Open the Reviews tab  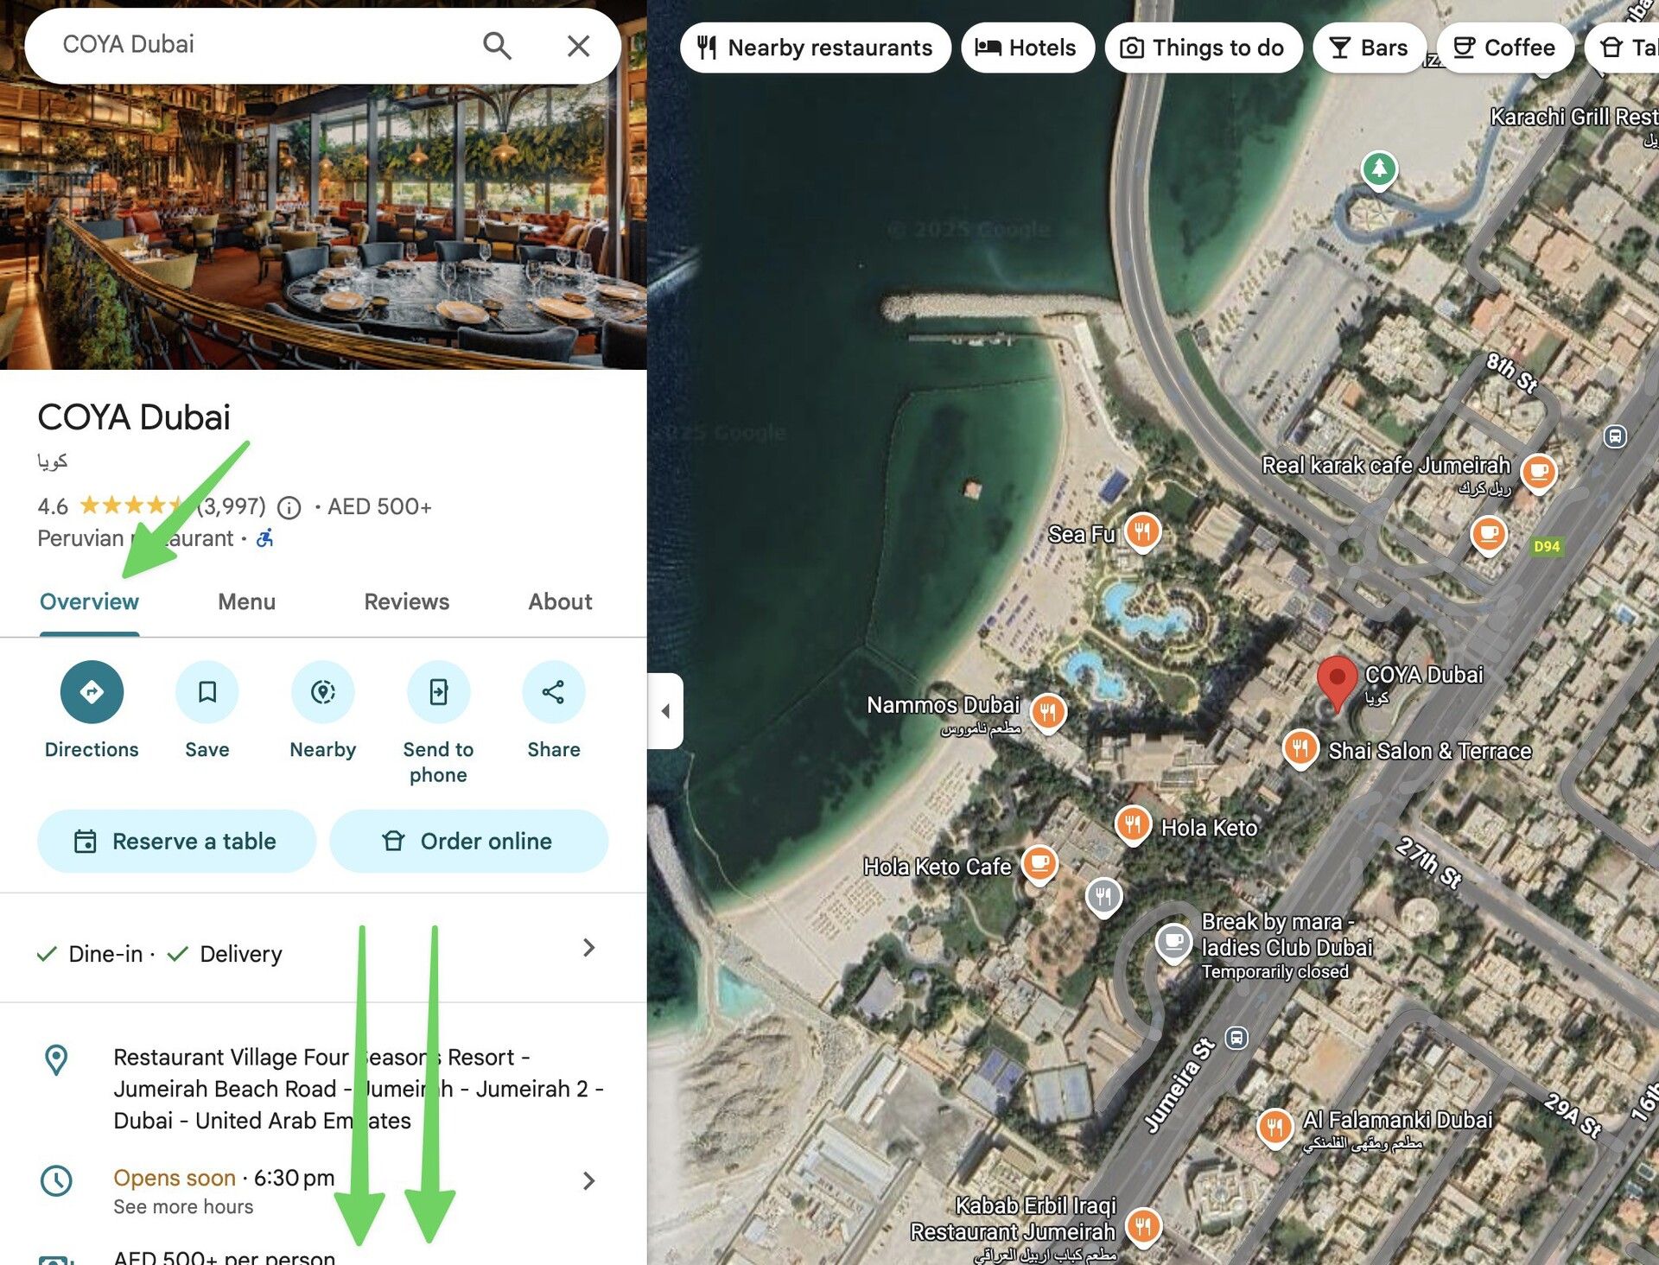406,602
